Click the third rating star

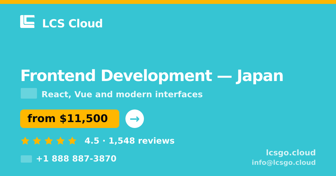[49, 141]
